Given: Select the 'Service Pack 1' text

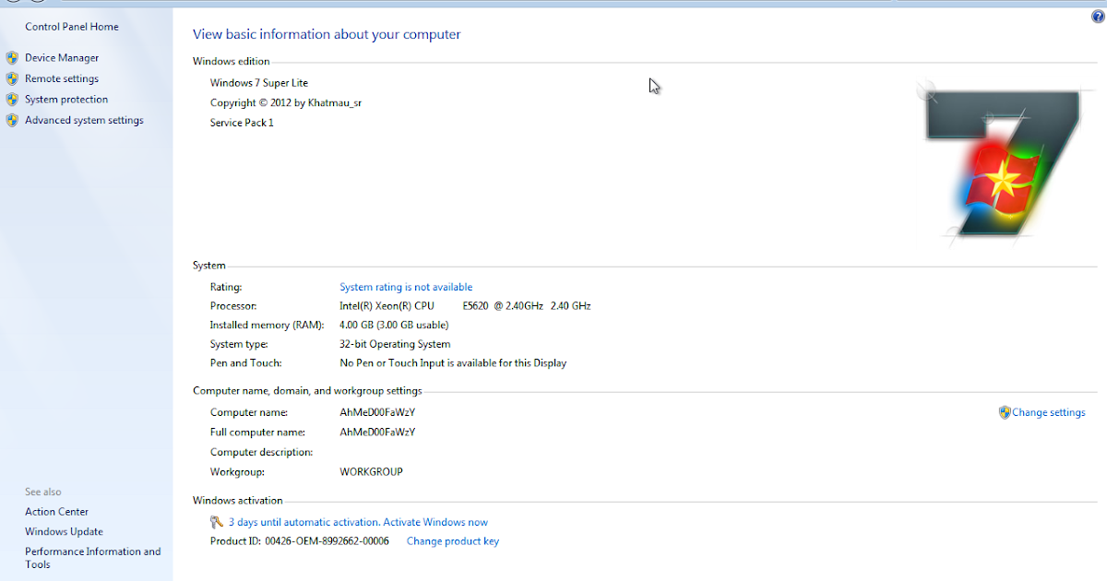Looking at the screenshot, I should [x=242, y=123].
